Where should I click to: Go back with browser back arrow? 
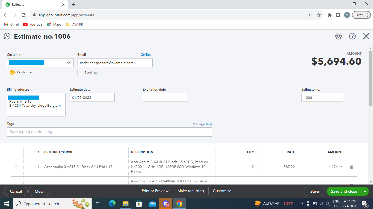click(x=6, y=15)
